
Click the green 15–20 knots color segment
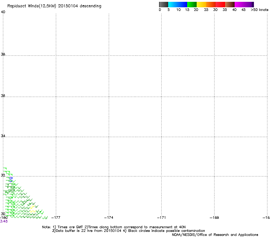192,4
